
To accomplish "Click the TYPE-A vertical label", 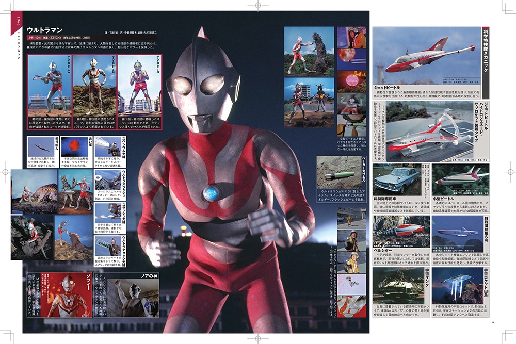I will point(158,64).
